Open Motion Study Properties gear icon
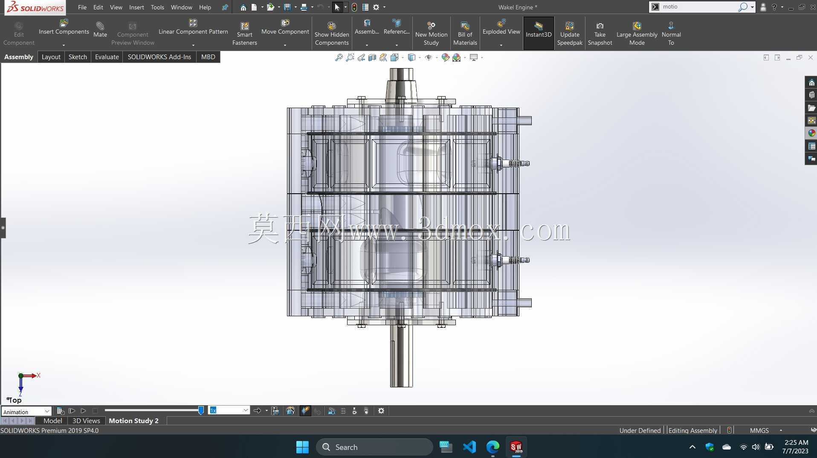The image size is (817, 458). [x=381, y=411]
